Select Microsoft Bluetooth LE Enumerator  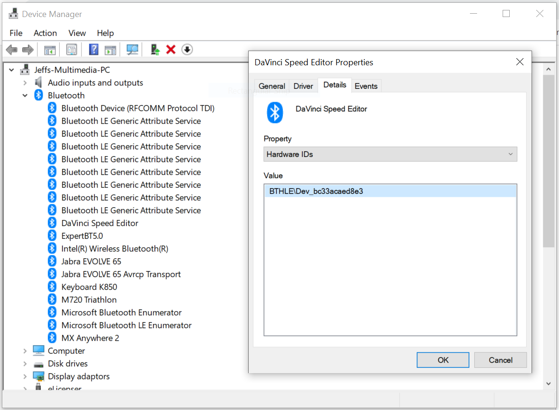point(126,325)
